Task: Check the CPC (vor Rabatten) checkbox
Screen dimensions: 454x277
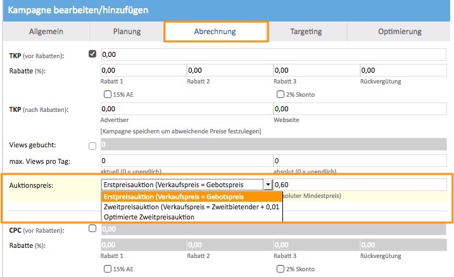Action: pos(92,228)
